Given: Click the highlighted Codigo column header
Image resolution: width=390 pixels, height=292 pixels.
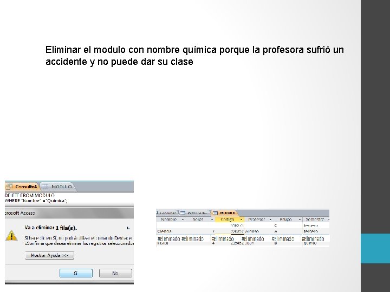Looking at the screenshot, I should pos(230,220).
